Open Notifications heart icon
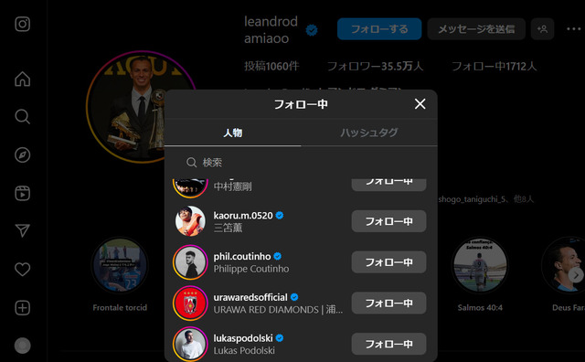 click(x=22, y=269)
